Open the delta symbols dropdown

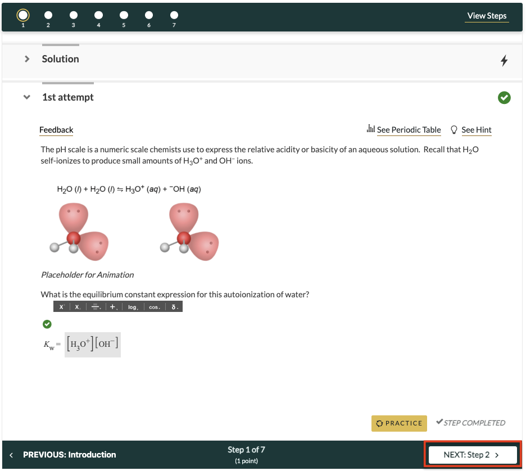coord(174,307)
